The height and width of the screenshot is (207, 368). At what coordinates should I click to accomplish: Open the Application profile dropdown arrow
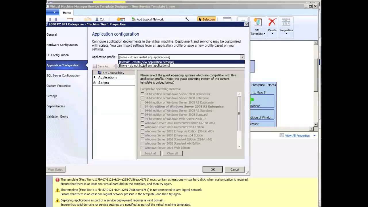242,57
